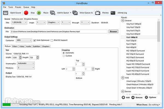Image resolution: width=164 pixels, height=109 pixels.
Task: Open the Chapters mode dropdown
Action: tap(53, 22)
